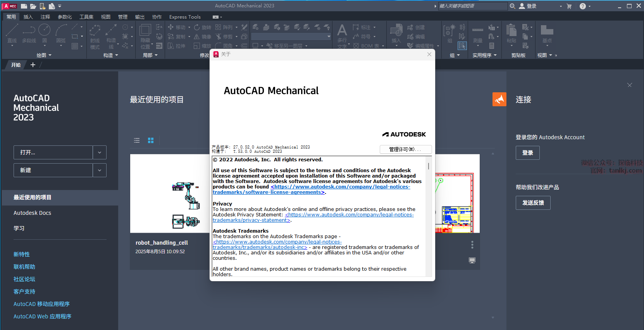Expand the dropdown arrow beside 打开...
644x330 pixels.
pos(100,152)
